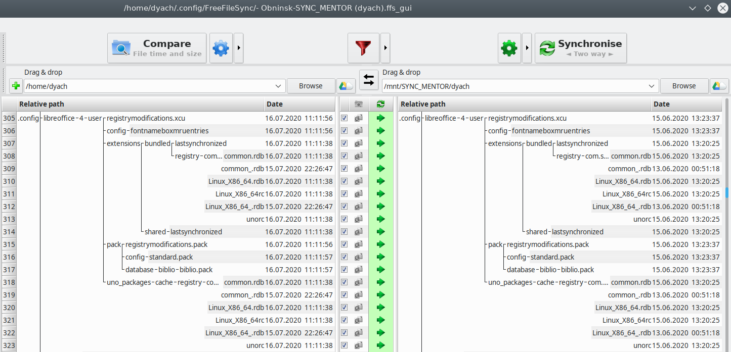Click category icon on row 314
This screenshot has width=731, height=352.
coord(359,232)
